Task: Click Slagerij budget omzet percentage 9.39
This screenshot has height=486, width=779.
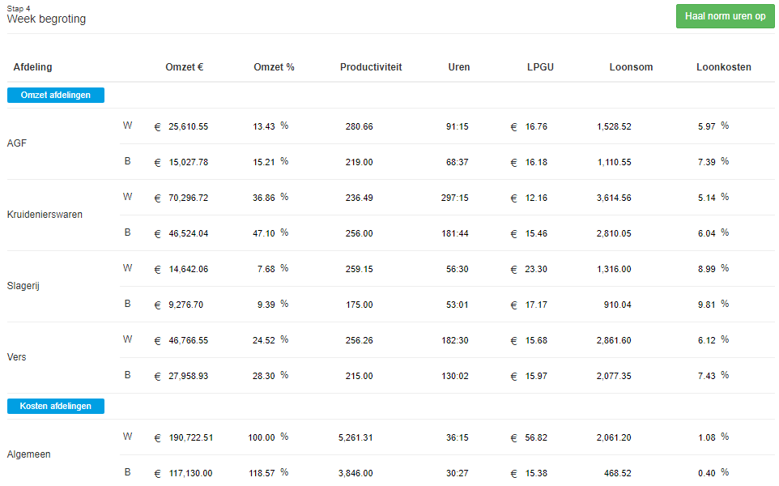Action: pos(266,305)
